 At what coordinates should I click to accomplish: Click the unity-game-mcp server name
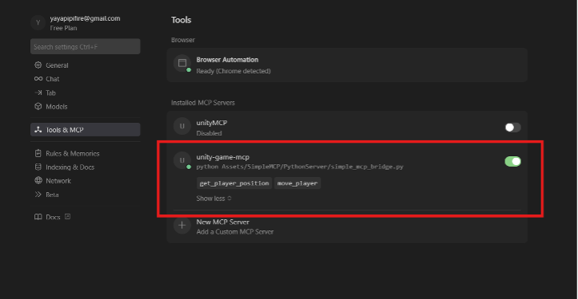coord(223,157)
